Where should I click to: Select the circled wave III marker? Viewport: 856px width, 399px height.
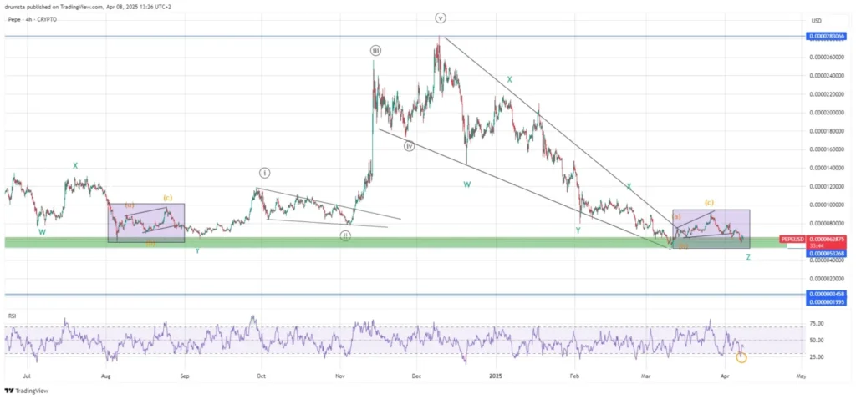pyautogui.click(x=376, y=51)
